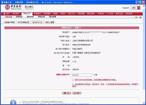
Task: Click the payee bank name 中国工商银行
Action: coord(77,49)
